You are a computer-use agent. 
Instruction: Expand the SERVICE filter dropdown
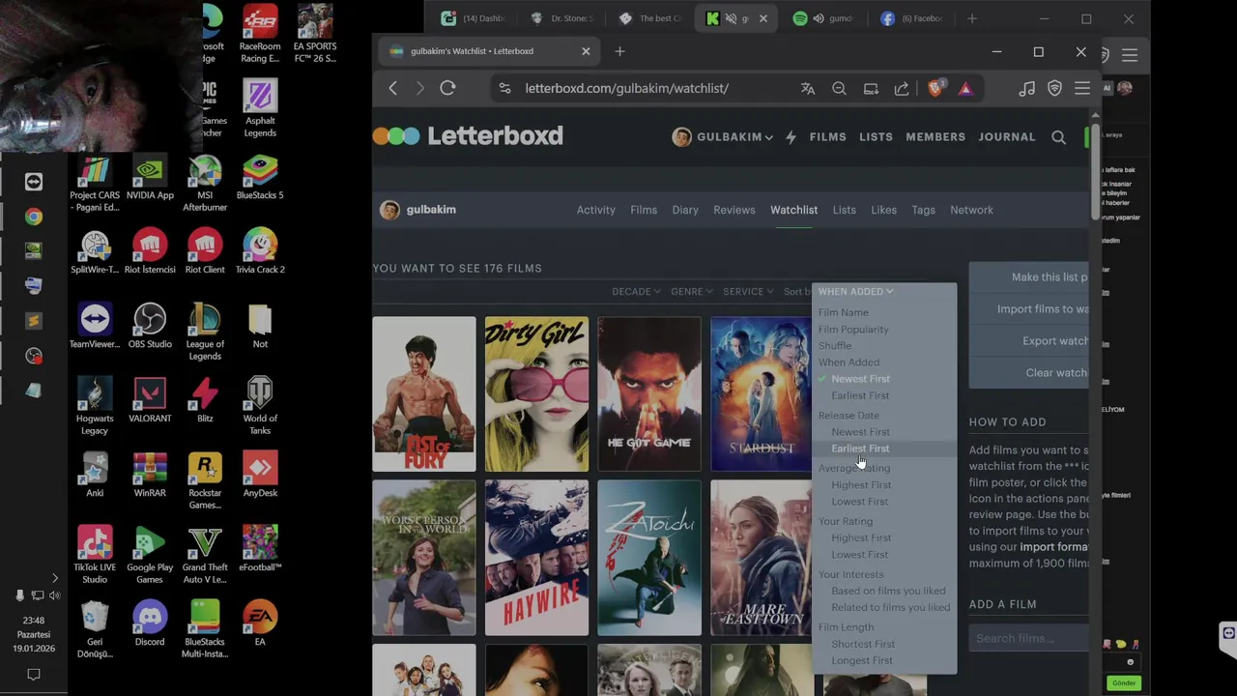(748, 291)
